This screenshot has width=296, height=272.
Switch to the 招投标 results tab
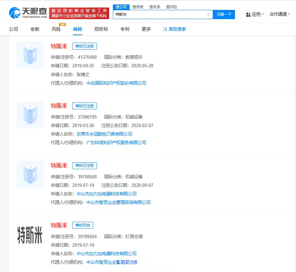coord(101,29)
